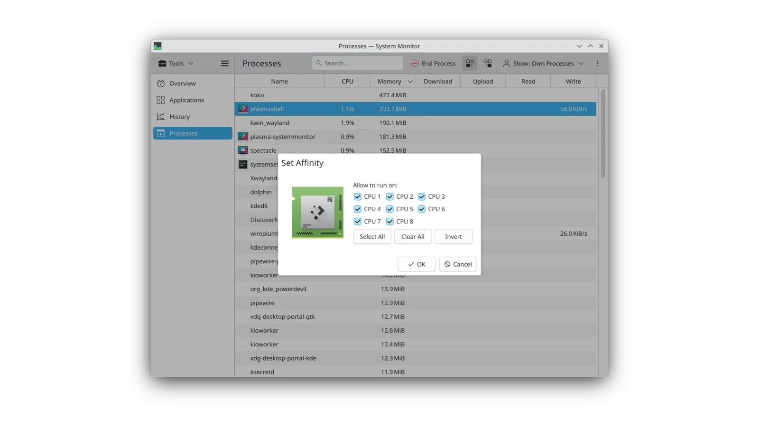Viewport: 759px width, 427px height.
Task: Disable the CPU 6 checkbox
Action: [422, 209]
